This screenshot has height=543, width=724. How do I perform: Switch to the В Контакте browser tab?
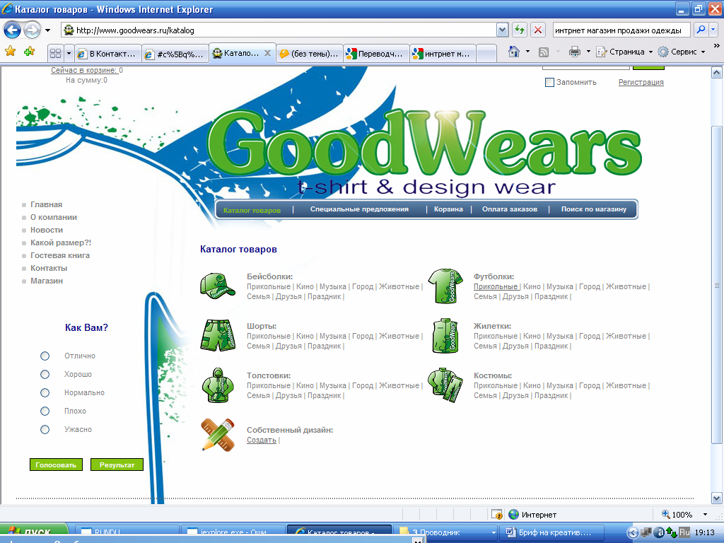107,54
